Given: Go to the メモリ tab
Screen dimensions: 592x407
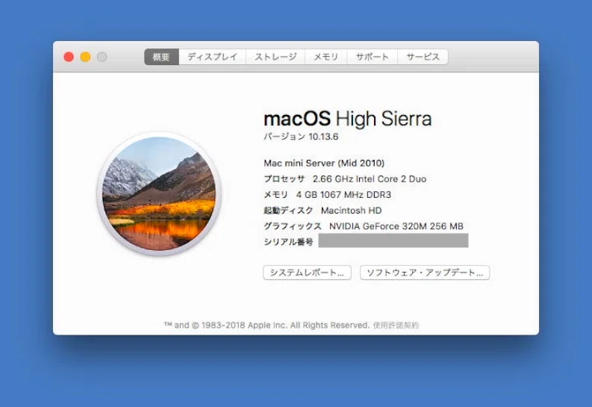Looking at the screenshot, I should [325, 57].
